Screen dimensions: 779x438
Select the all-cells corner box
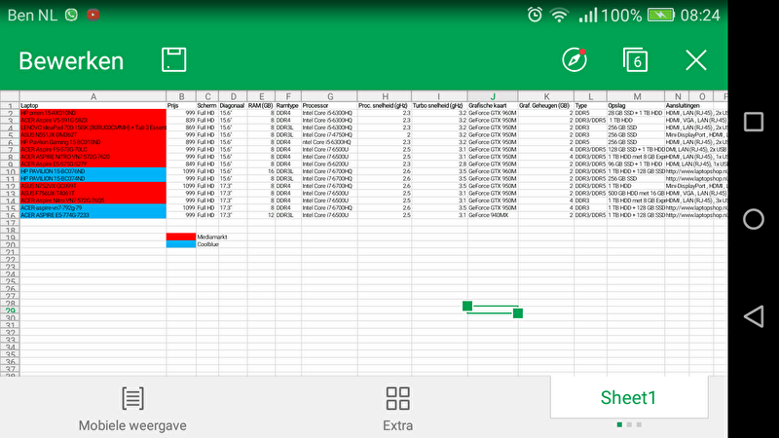tap(10, 96)
